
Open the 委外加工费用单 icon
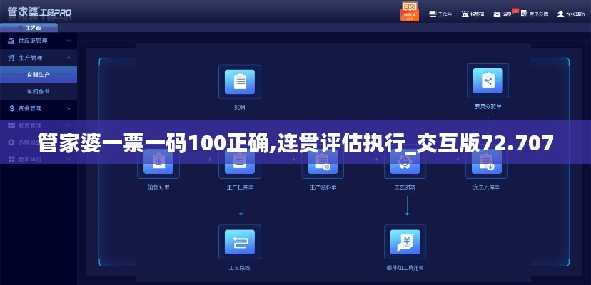point(405,242)
